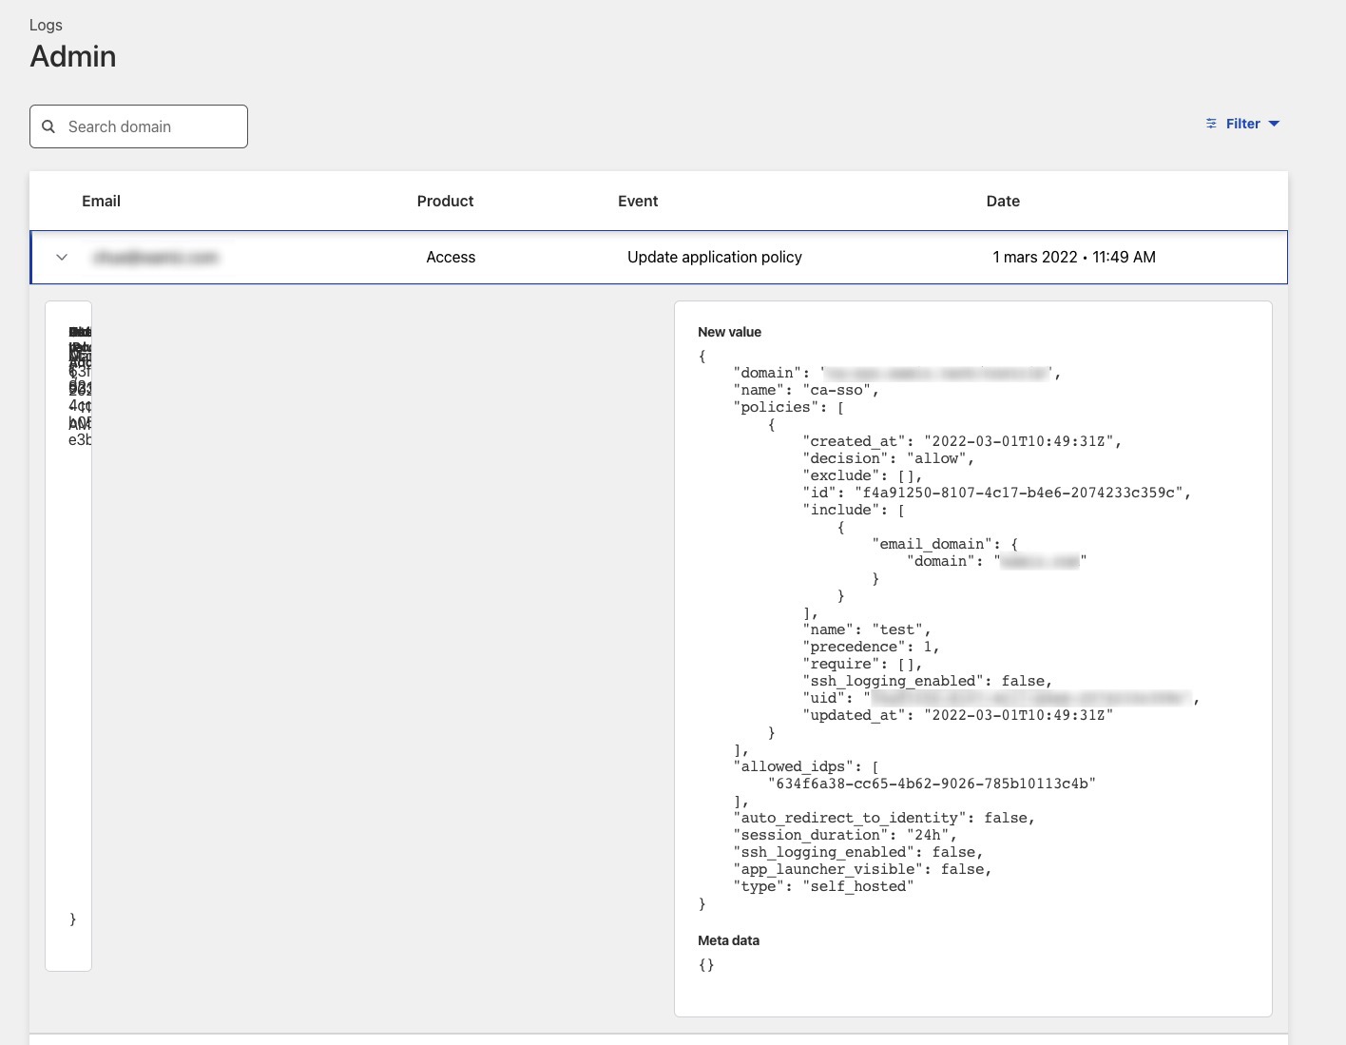The width and height of the screenshot is (1346, 1045).
Task: Click the Email column header
Action: 101,201
